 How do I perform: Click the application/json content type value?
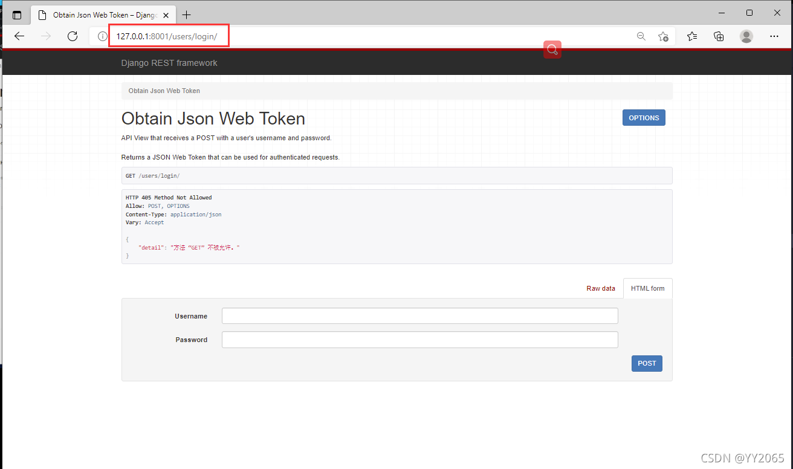(x=196, y=215)
